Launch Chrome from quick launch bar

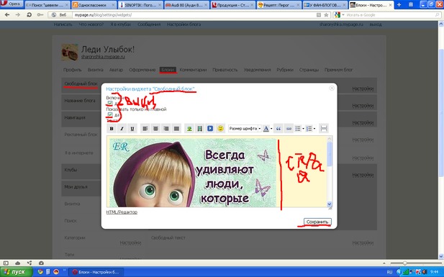pyautogui.click(x=40, y=272)
